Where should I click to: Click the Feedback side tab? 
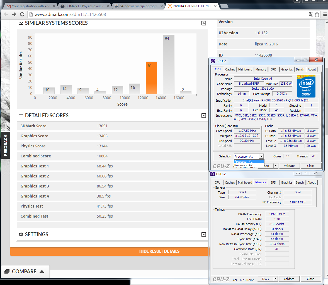[x=6, y=145]
